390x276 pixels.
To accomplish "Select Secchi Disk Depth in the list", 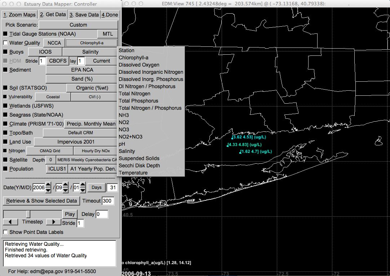I will pyautogui.click(x=139, y=166).
